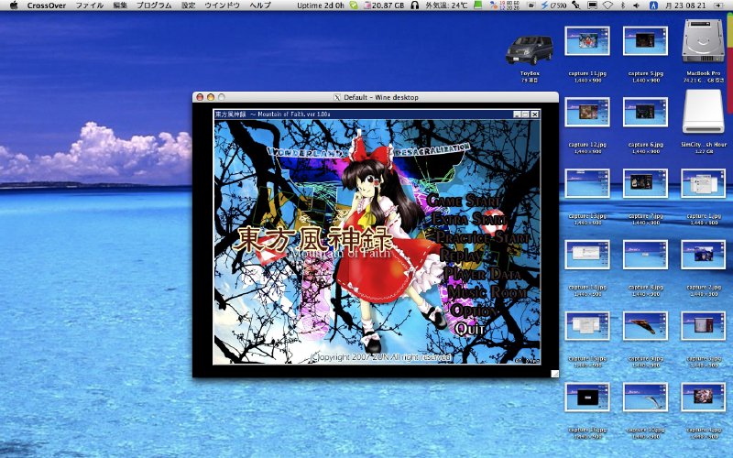The height and width of the screenshot is (458, 733).
Task: Minimize the Wine desktop window (yellow button)
Action: [211, 97]
